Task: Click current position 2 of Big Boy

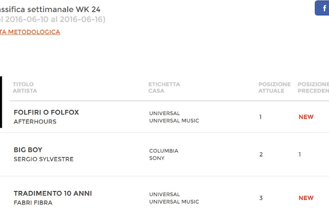Action: click(x=261, y=154)
